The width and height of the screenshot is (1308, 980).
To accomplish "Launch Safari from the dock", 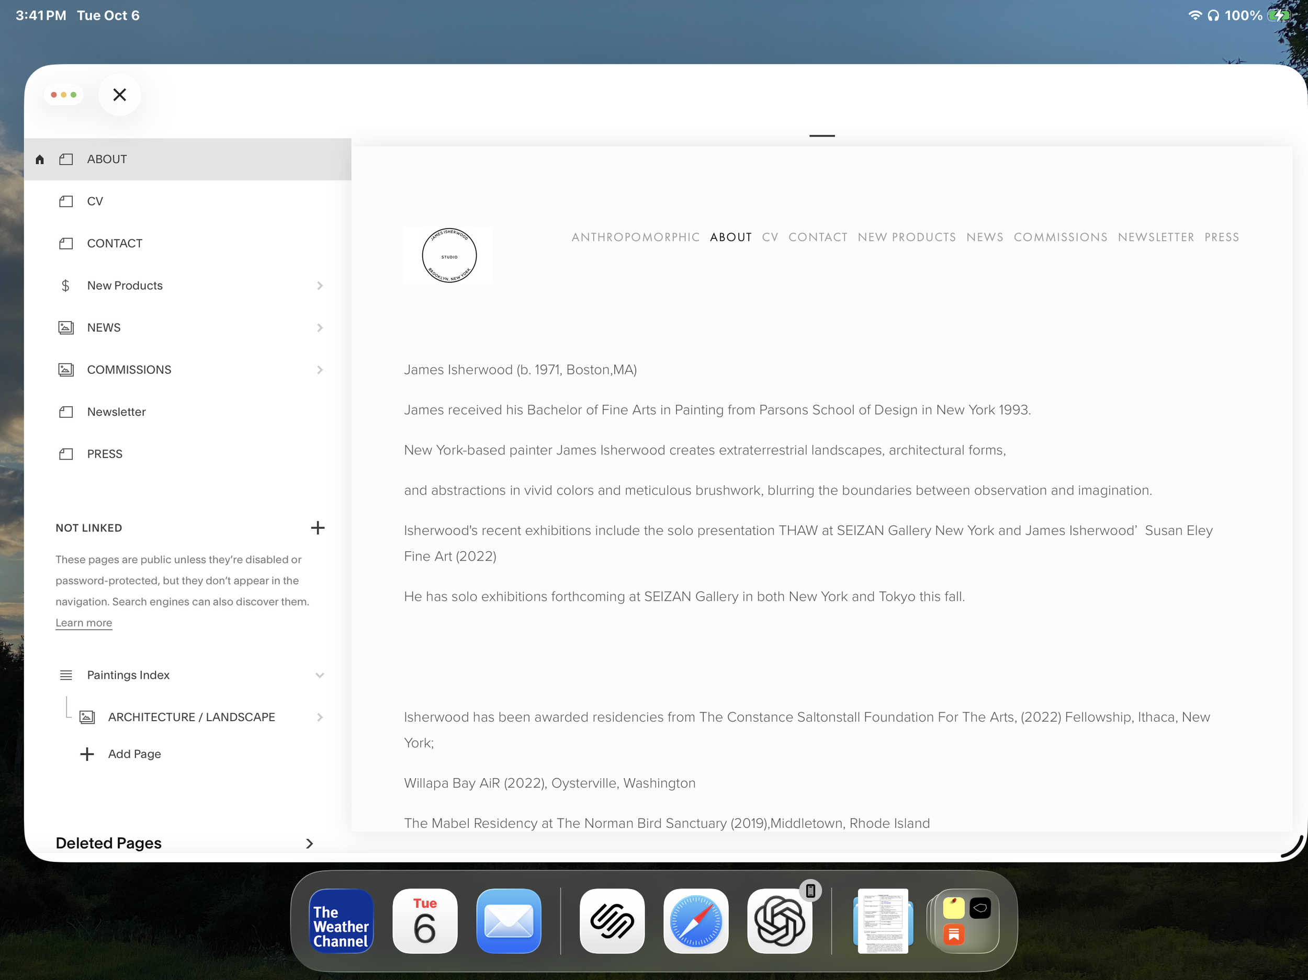I will (696, 921).
